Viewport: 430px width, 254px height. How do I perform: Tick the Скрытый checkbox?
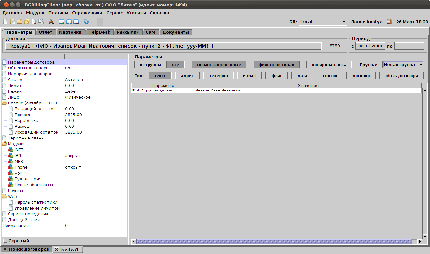(5, 241)
